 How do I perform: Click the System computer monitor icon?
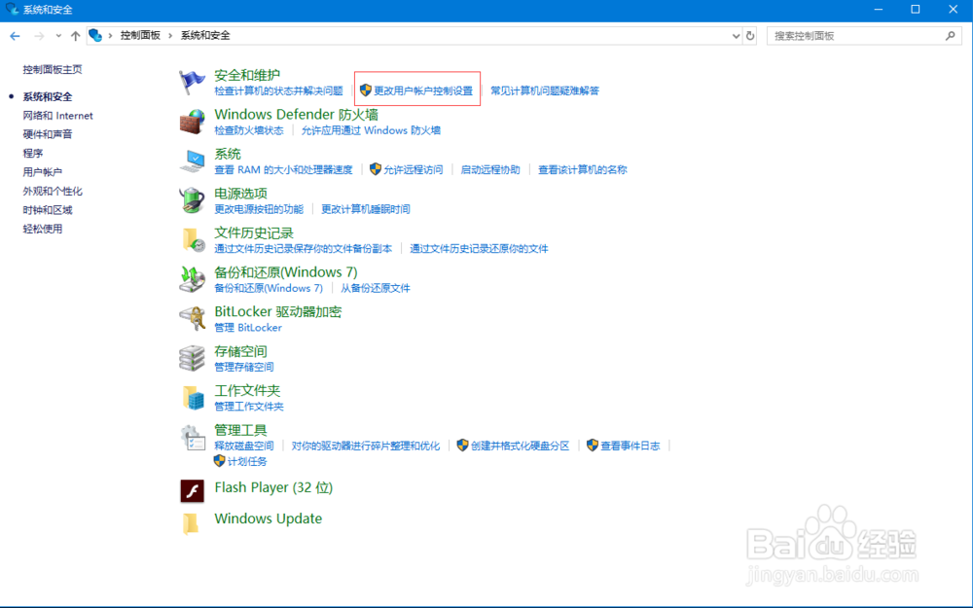click(192, 161)
